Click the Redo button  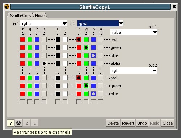point(155,123)
